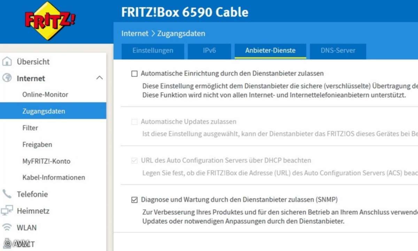
Task: Open the Heimnetz sidebar section
Action: coord(33,211)
